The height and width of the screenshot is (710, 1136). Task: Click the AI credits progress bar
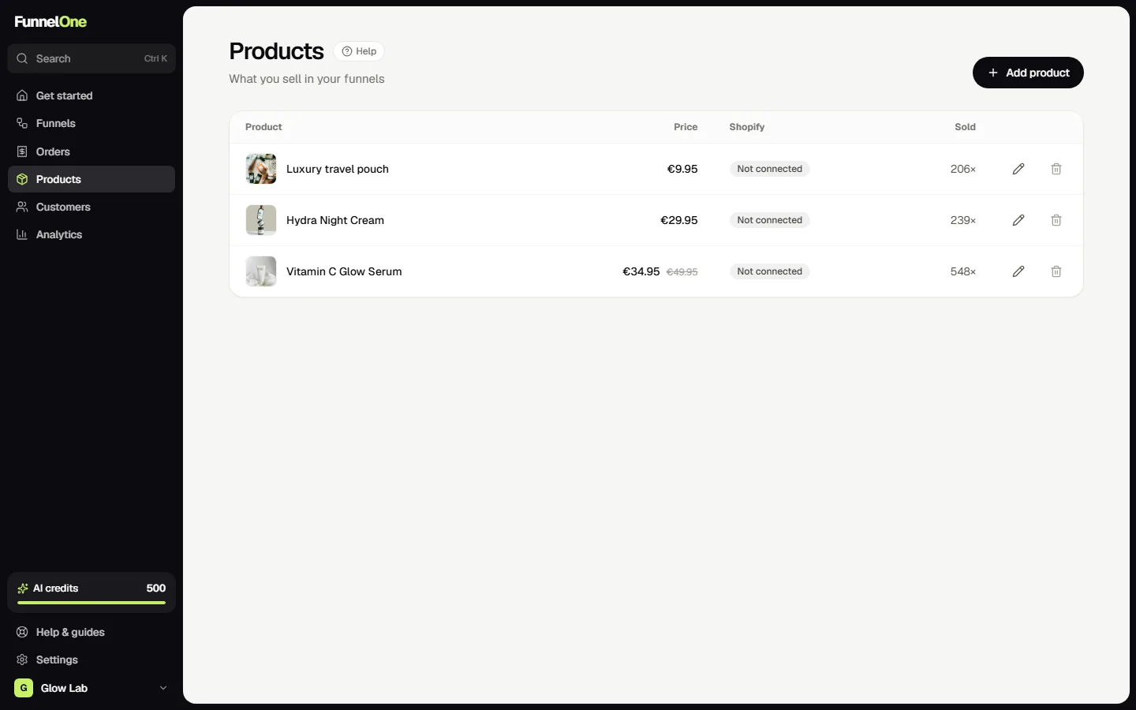point(92,603)
